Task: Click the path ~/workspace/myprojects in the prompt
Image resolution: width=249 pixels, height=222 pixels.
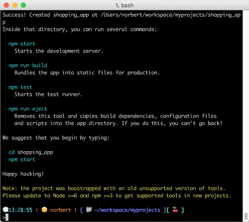Action: coord(127,210)
